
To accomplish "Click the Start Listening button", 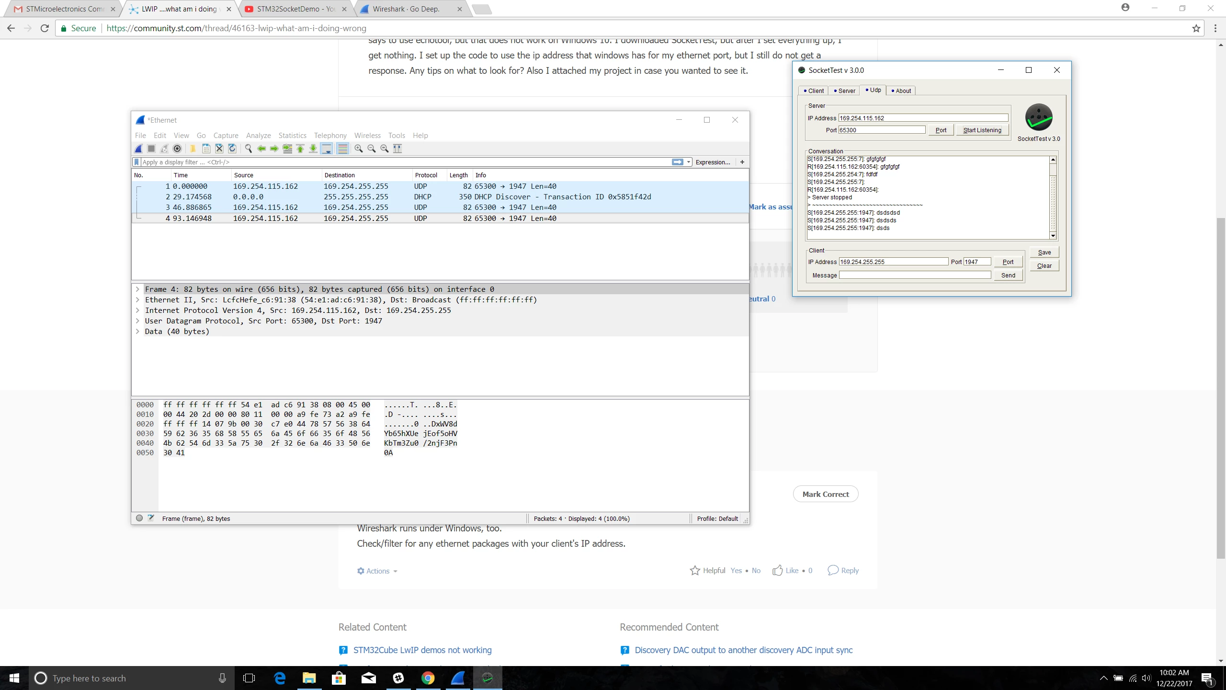I will point(982,130).
